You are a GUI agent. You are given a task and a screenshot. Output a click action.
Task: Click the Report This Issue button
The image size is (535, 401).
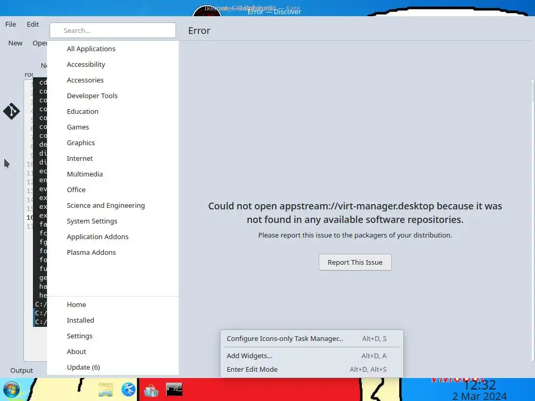click(355, 262)
